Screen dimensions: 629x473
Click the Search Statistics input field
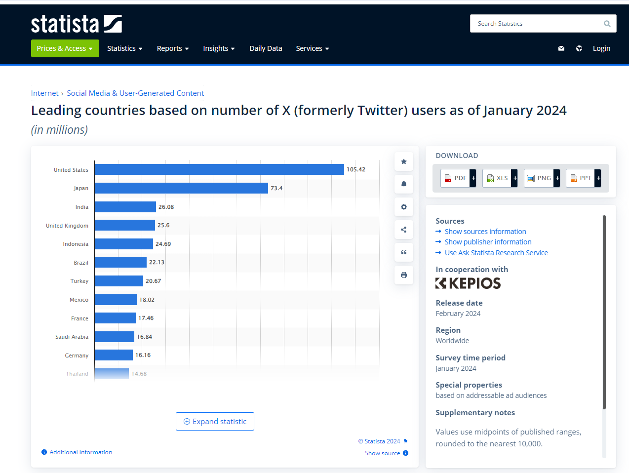(x=536, y=24)
